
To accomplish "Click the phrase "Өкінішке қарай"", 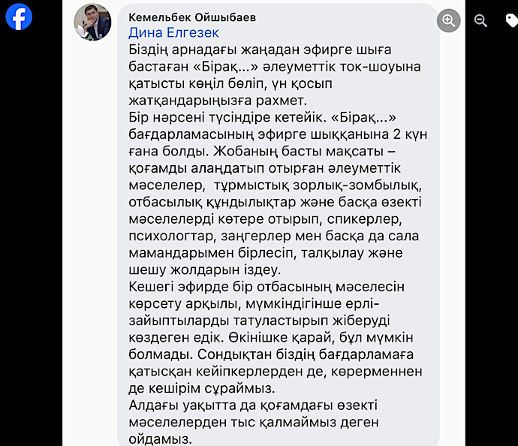I will pos(280,338).
